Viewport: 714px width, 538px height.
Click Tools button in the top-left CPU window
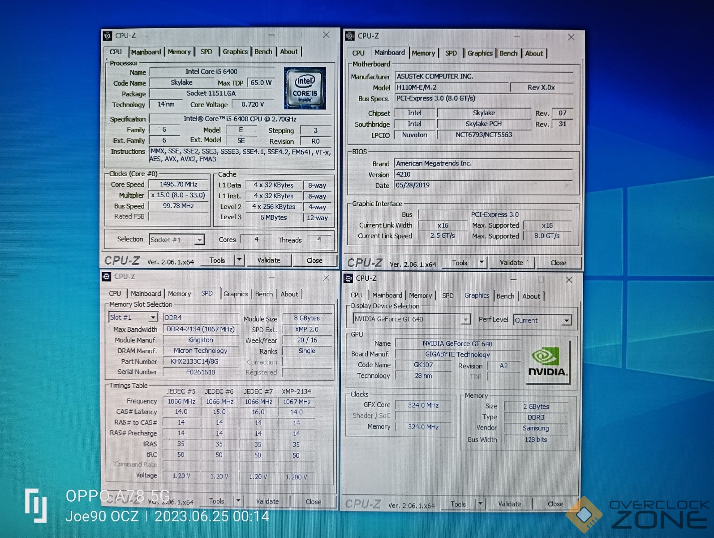coord(217,260)
